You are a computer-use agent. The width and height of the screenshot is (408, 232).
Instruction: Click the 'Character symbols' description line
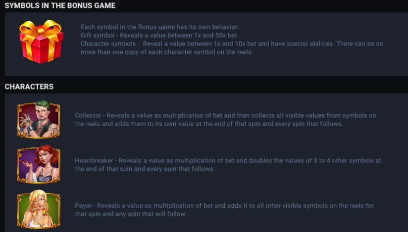tap(232, 44)
